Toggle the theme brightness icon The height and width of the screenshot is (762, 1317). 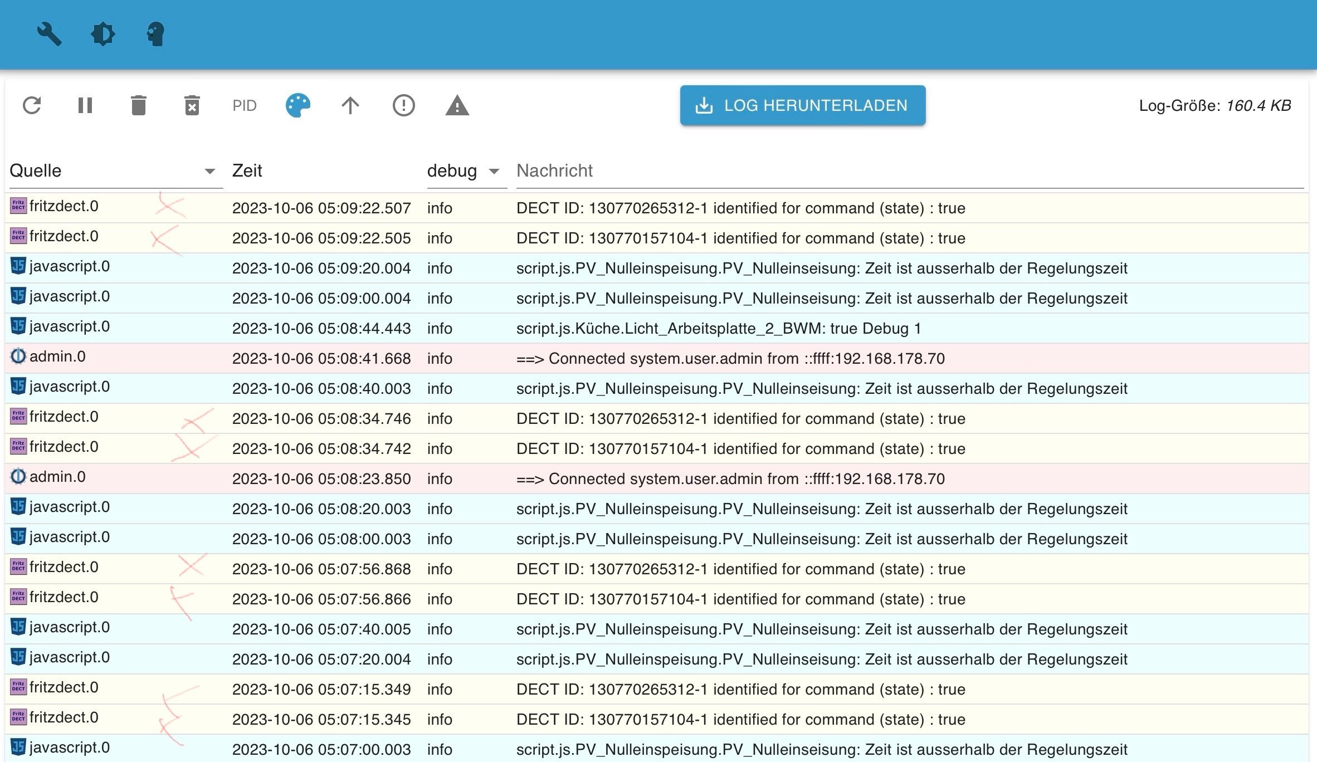point(103,34)
